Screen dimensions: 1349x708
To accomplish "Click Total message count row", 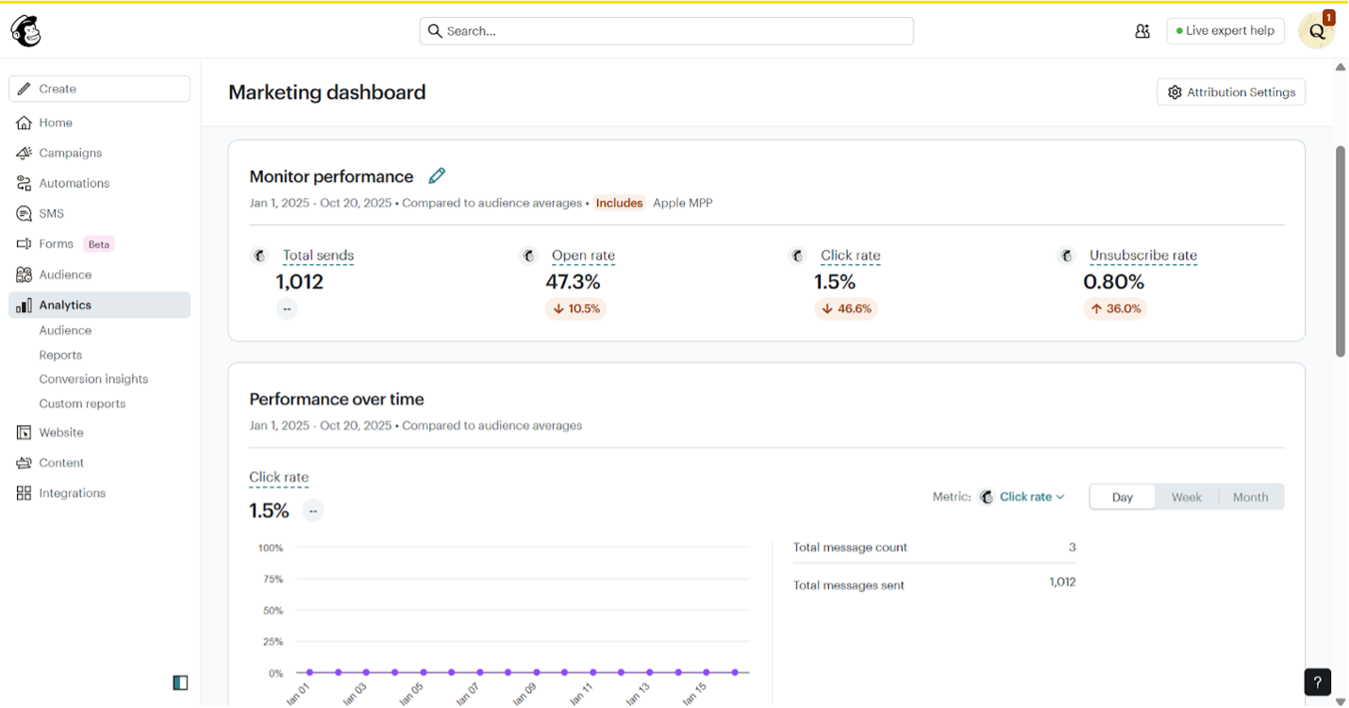I will [934, 547].
